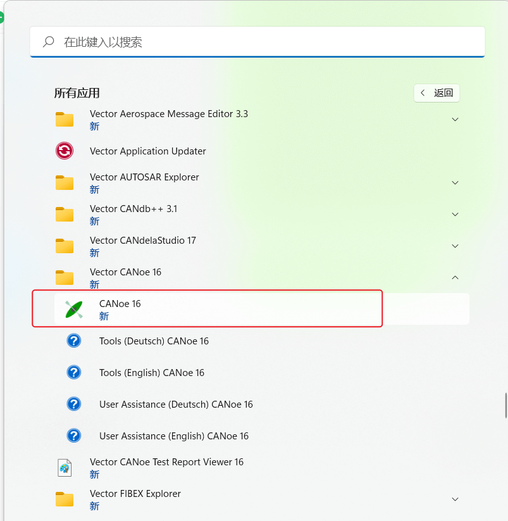Select Vector Application Updater text

pos(148,151)
